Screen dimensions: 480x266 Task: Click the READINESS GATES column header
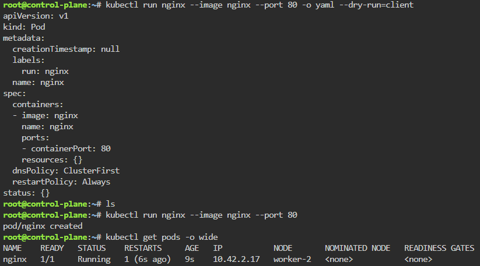(439, 248)
